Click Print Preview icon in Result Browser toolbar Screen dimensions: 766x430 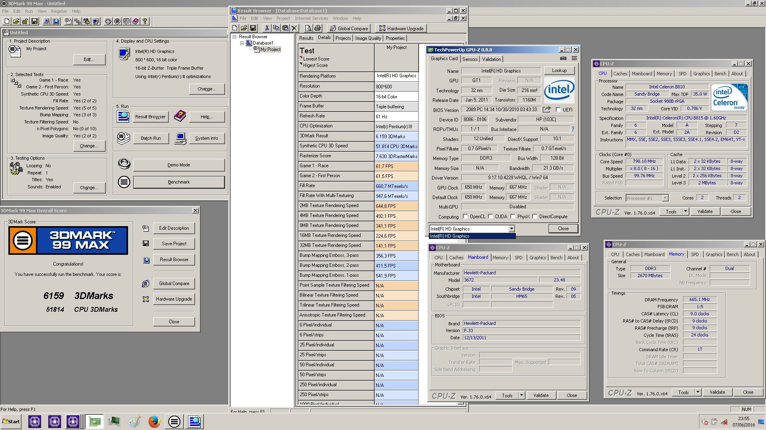pyautogui.click(x=308, y=28)
